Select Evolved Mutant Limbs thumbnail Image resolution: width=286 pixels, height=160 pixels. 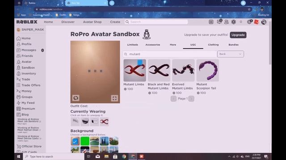[183, 70]
